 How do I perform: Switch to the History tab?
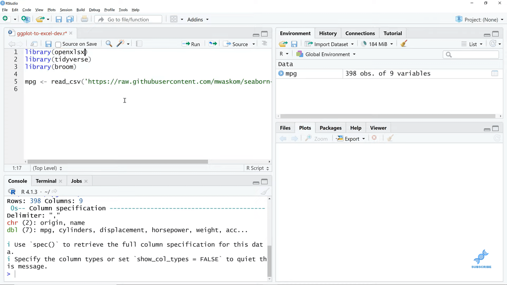click(328, 33)
